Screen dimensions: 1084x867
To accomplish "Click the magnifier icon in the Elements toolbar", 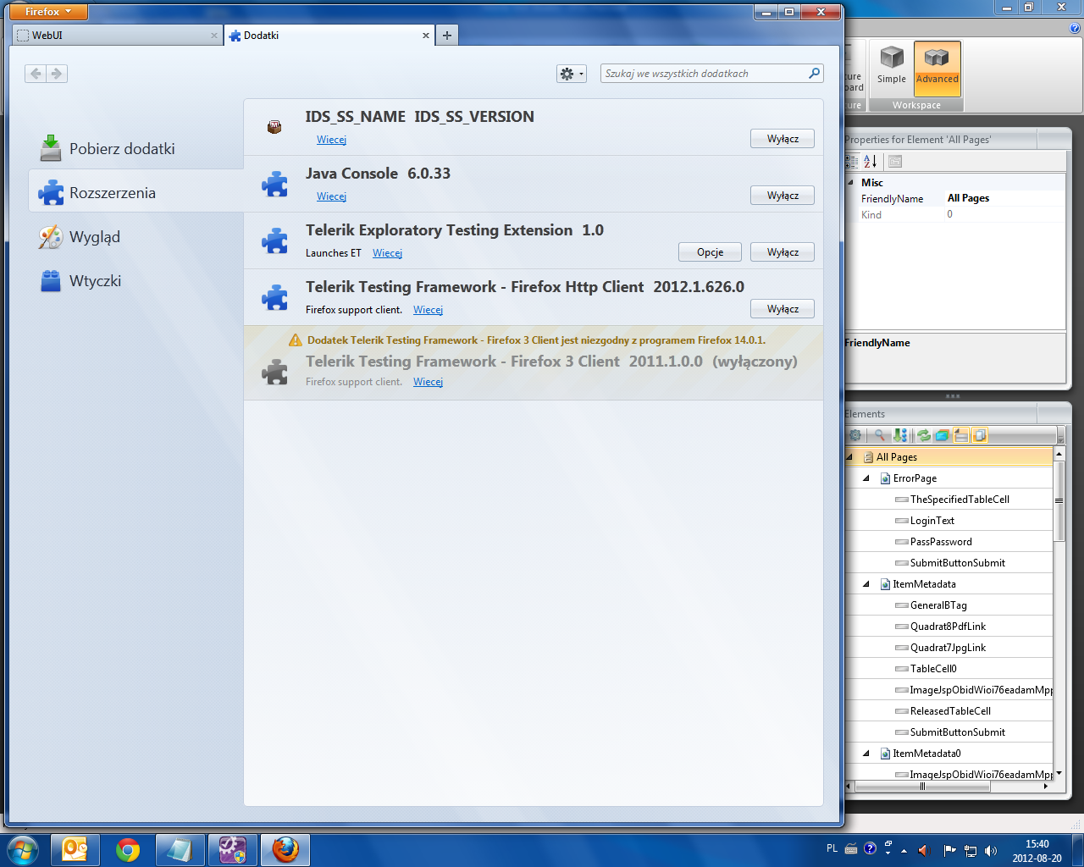I will tap(880, 435).
